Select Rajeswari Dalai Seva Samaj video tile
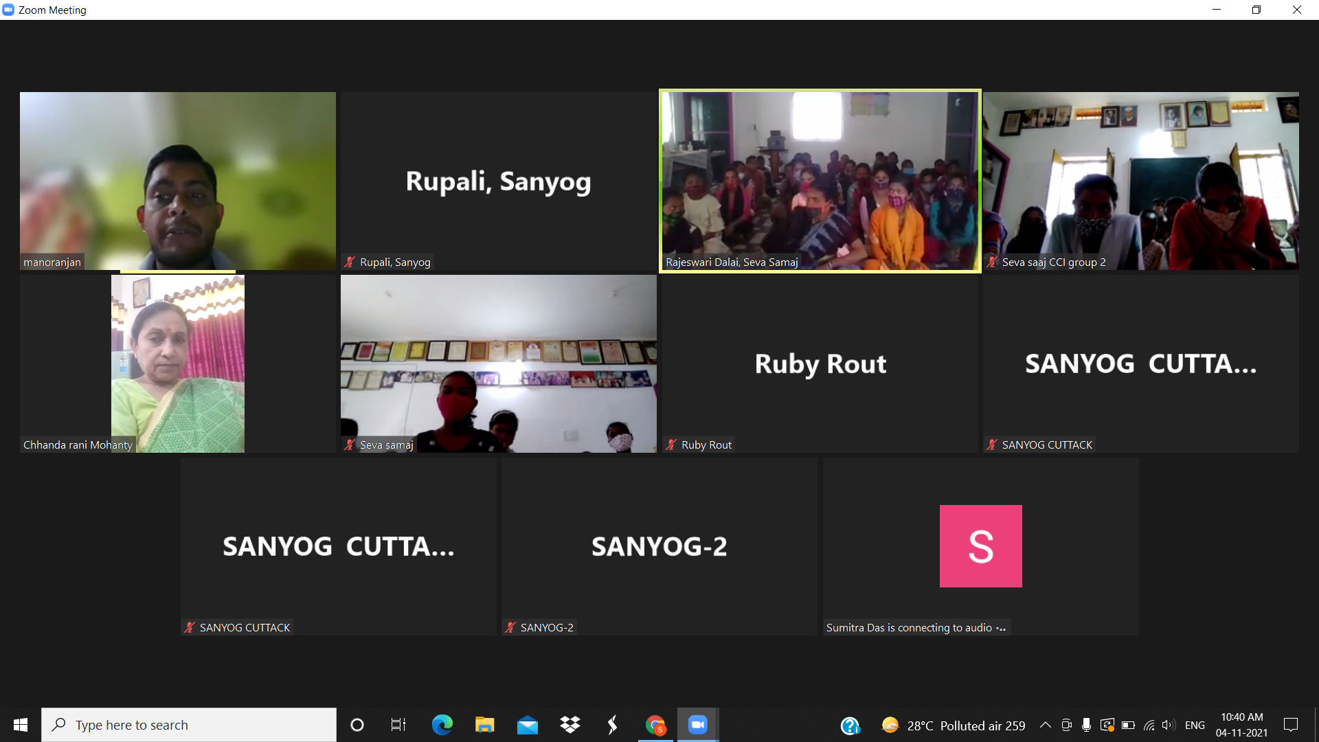This screenshot has width=1319, height=742. pyautogui.click(x=820, y=181)
